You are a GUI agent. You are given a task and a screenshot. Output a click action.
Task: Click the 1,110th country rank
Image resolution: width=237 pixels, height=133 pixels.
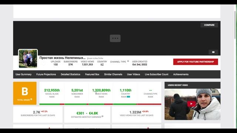coord(126,90)
